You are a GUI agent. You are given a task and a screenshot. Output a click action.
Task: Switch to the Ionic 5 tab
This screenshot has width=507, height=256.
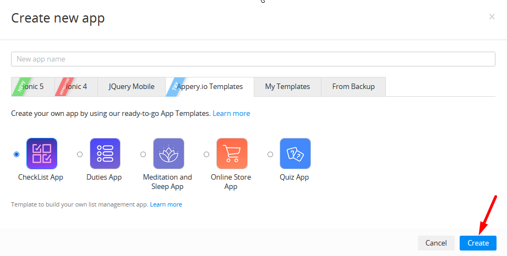coord(32,86)
